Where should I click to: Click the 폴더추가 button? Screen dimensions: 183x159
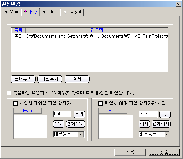23,79
